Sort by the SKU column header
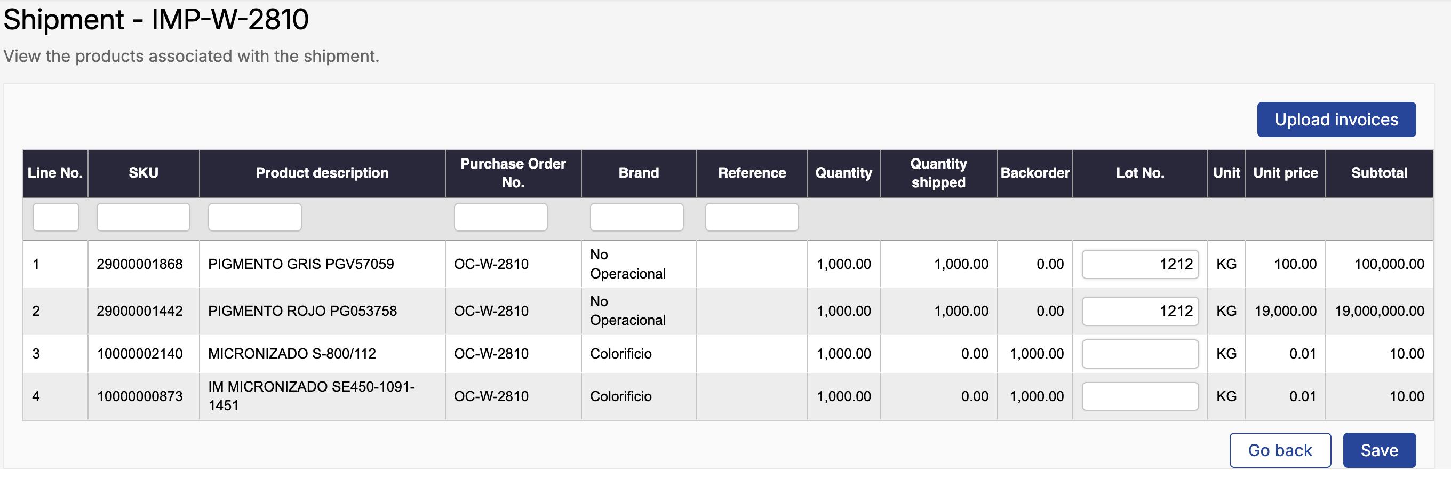 [143, 173]
